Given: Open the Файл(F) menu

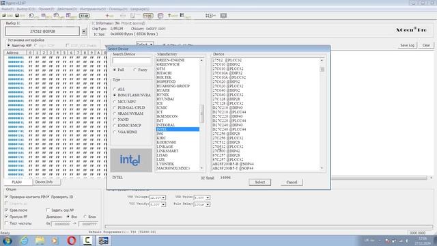Looking at the screenshot, I should click(8, 9).
